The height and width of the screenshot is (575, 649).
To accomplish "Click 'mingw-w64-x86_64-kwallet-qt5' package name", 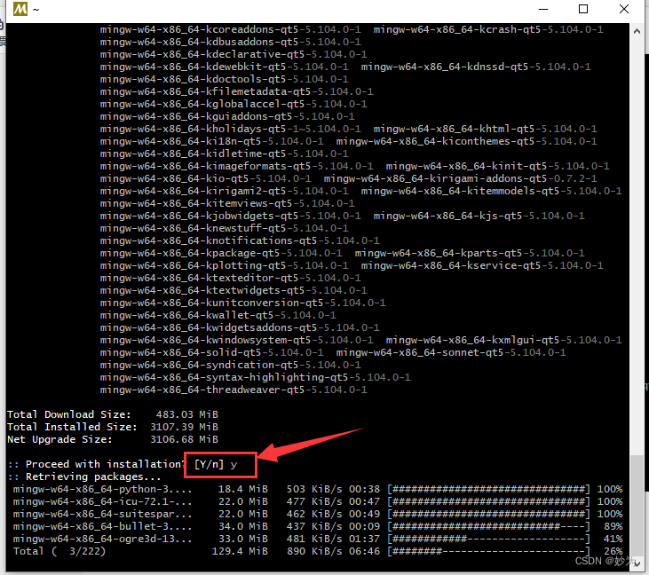I will point(186,315).
